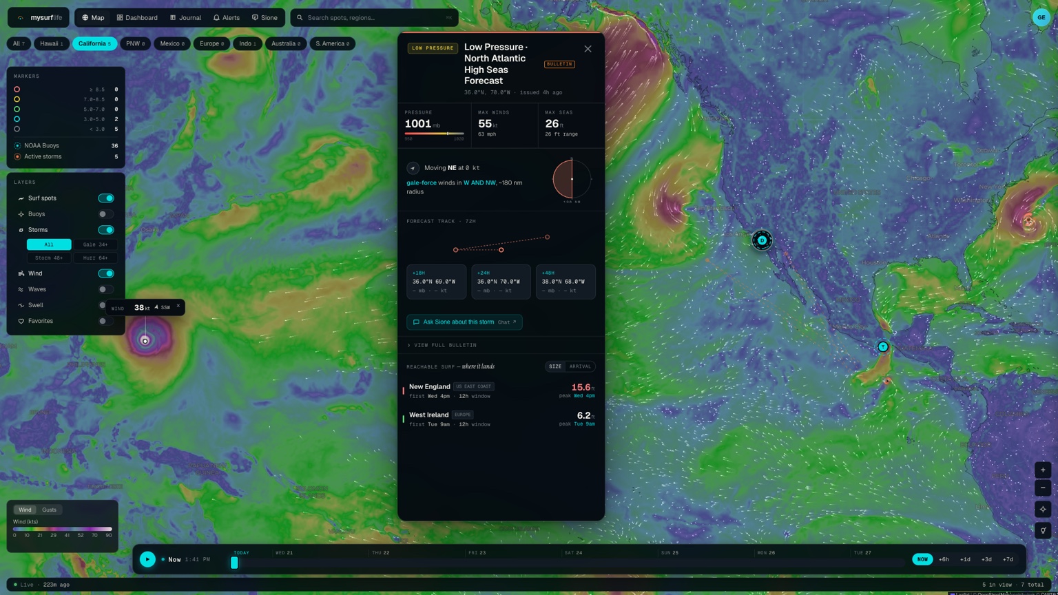Click the Wind layer icon

(21, 273)
